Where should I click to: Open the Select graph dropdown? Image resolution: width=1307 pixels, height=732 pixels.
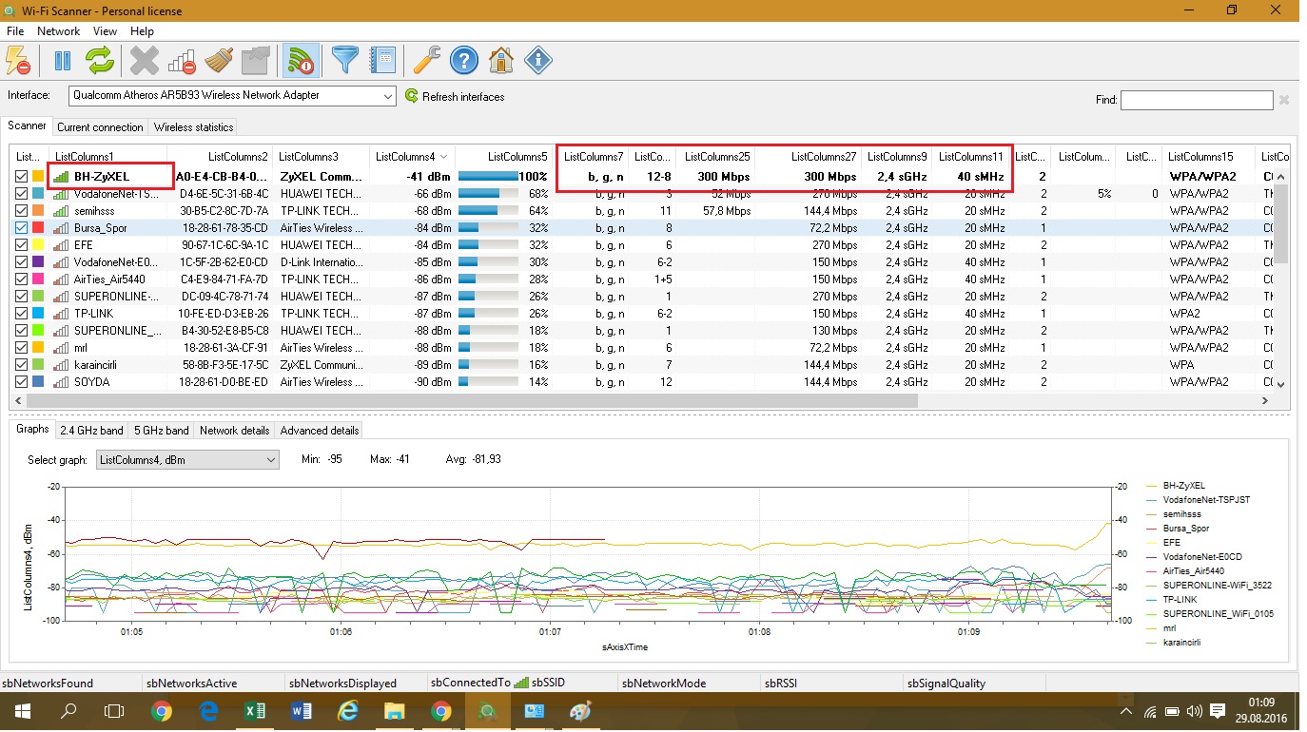tap(187, 460)
